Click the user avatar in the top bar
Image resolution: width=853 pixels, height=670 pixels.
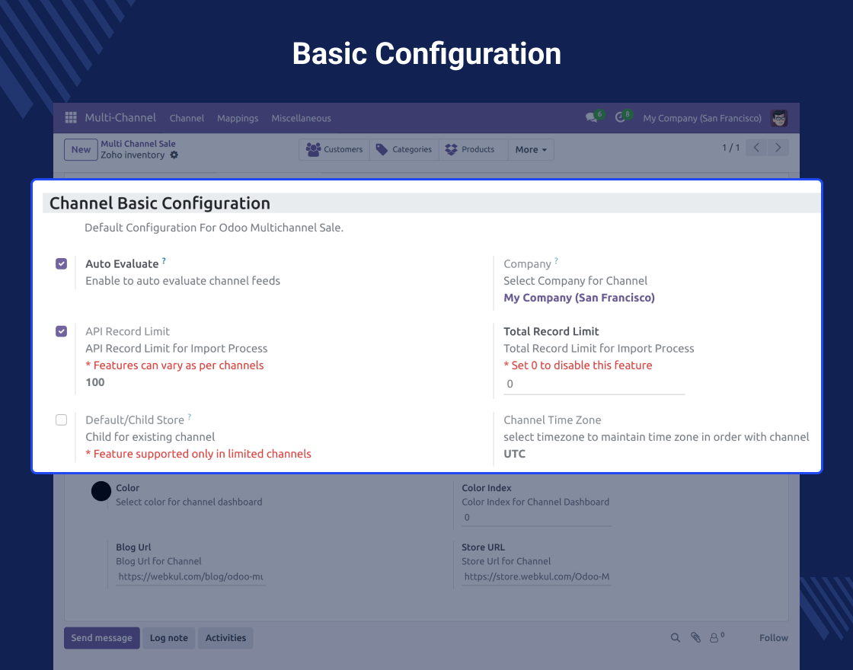click(779, 118)
